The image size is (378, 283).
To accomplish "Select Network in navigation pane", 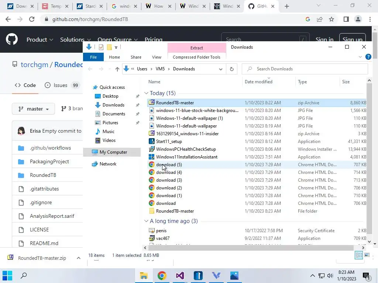I will click(108, 164).
